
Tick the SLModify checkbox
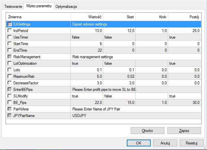(x=9, y=96)
